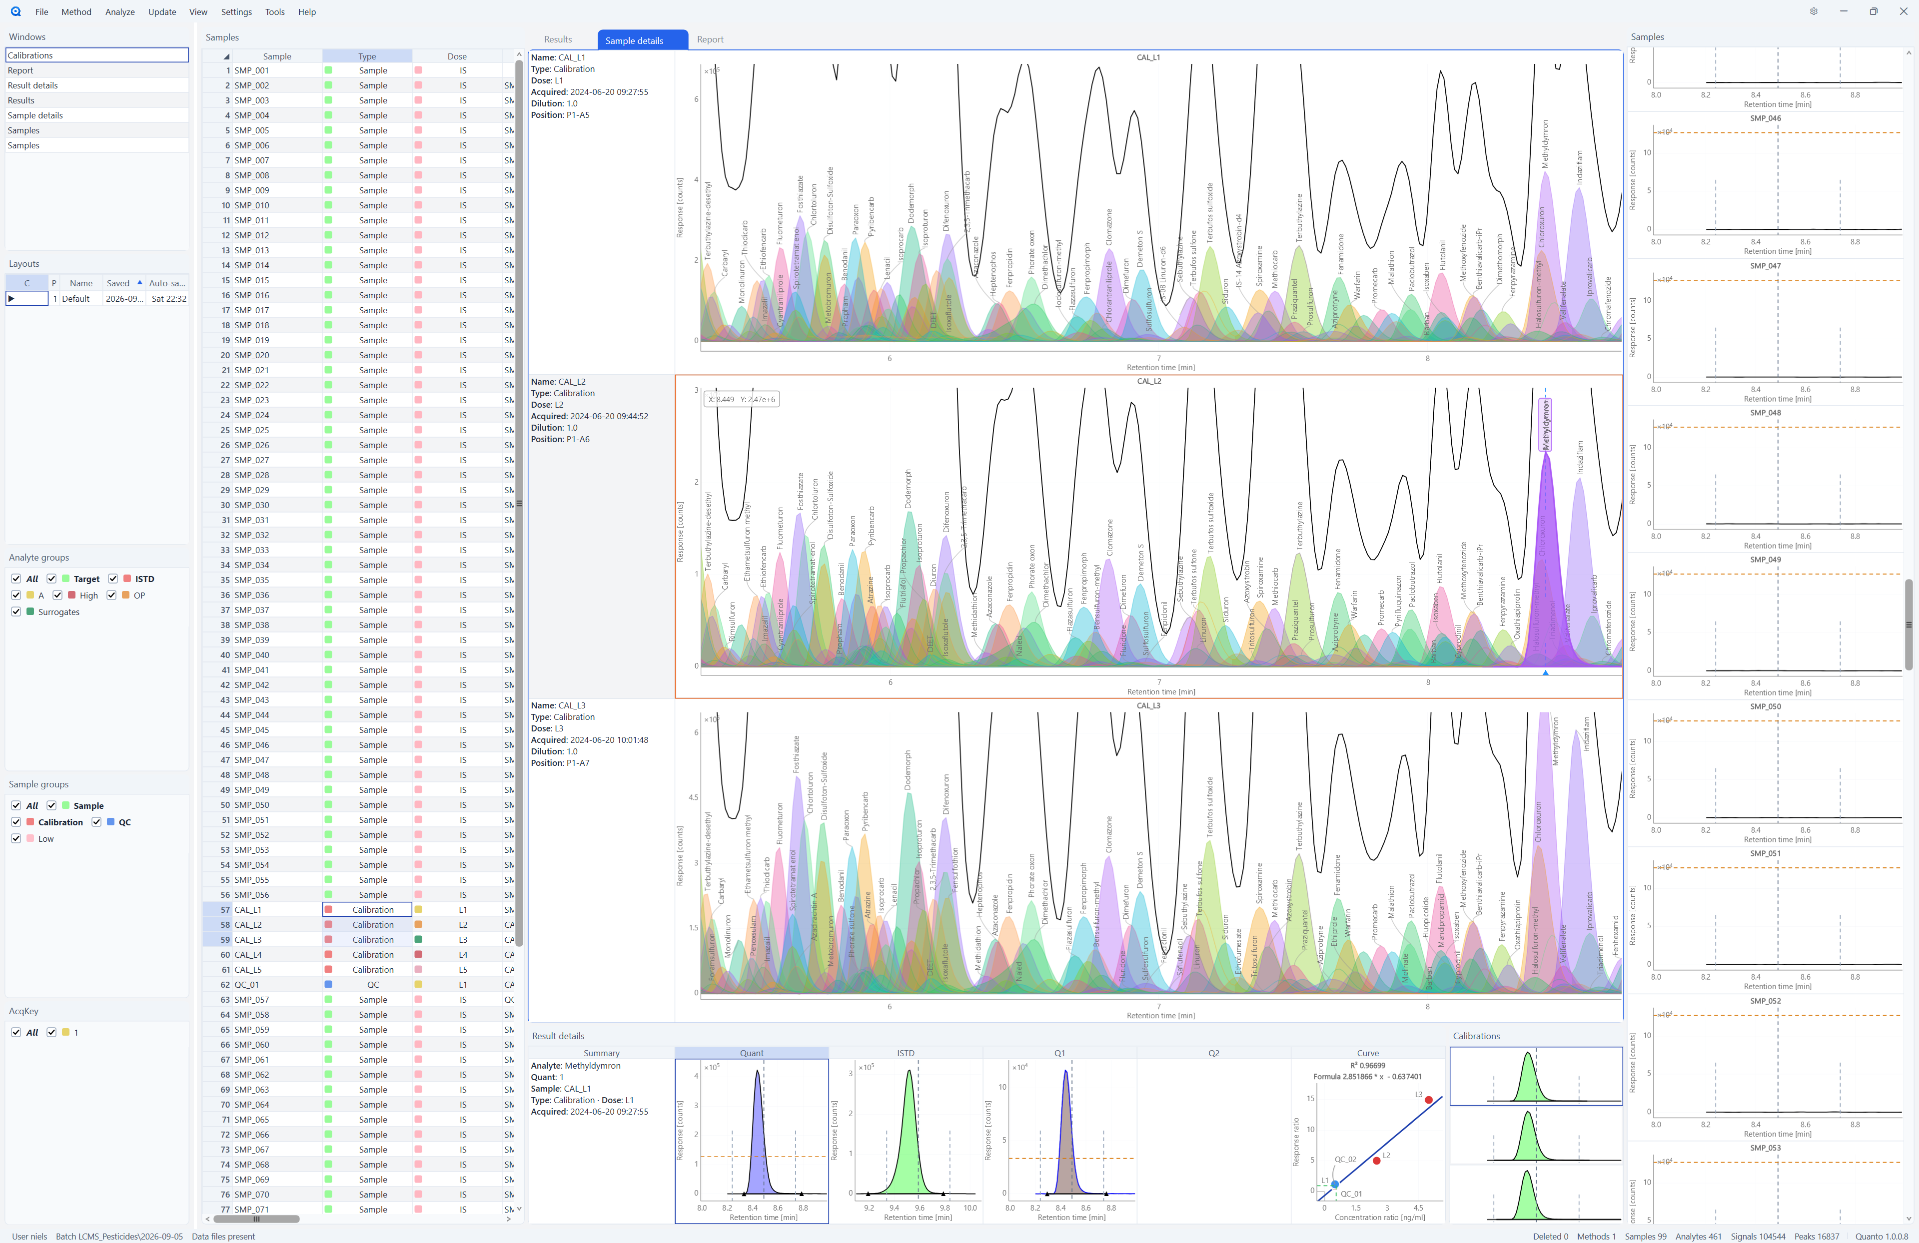Uncheck the Target analyte group checkbox
The height and width of the screenshot is (1243, 1919).
pos(51,579)
